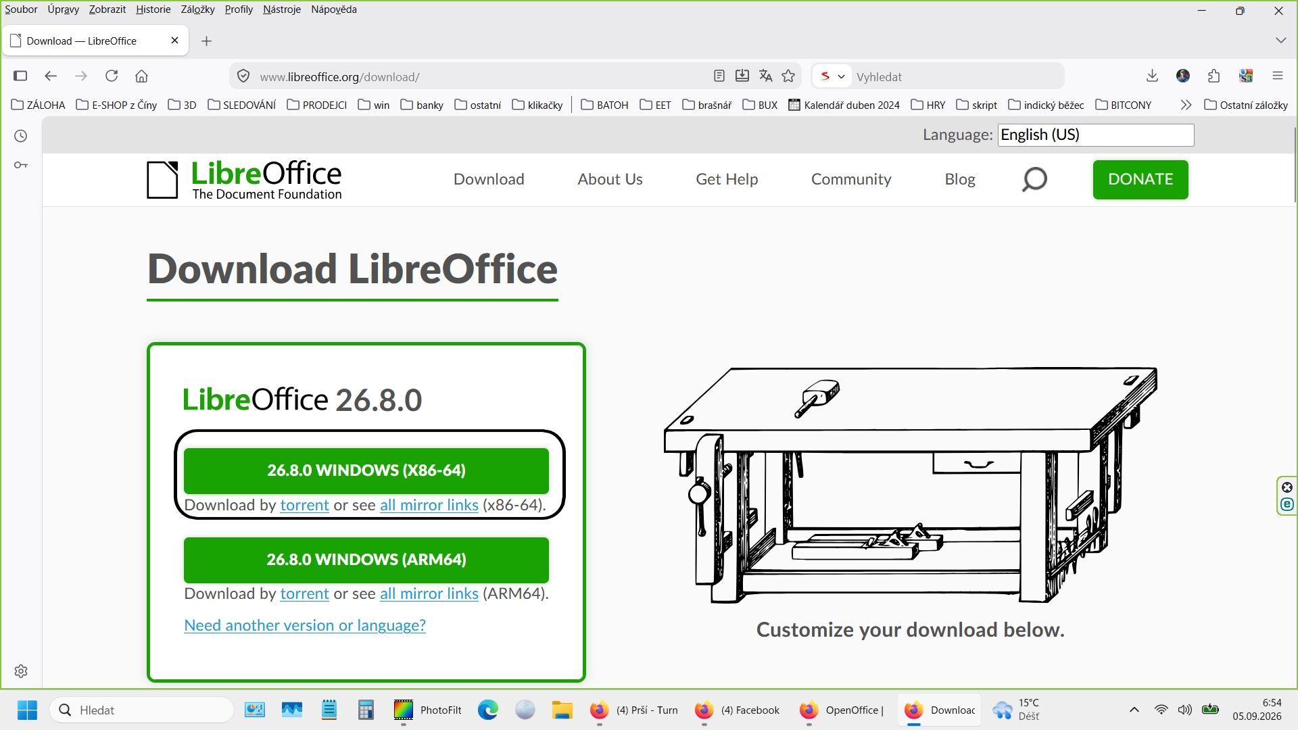Click the 26.8.0 Windows (x86-64) download button
Viewport: 1298px width, 730px height.
point(366,470)
